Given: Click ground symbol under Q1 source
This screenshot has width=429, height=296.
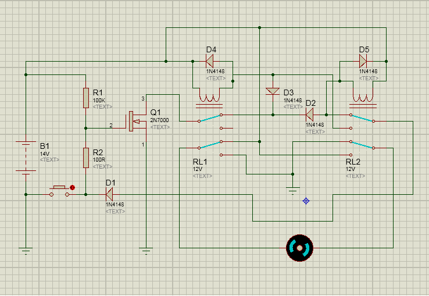Looking at the screenshot, I should [146, 251].
